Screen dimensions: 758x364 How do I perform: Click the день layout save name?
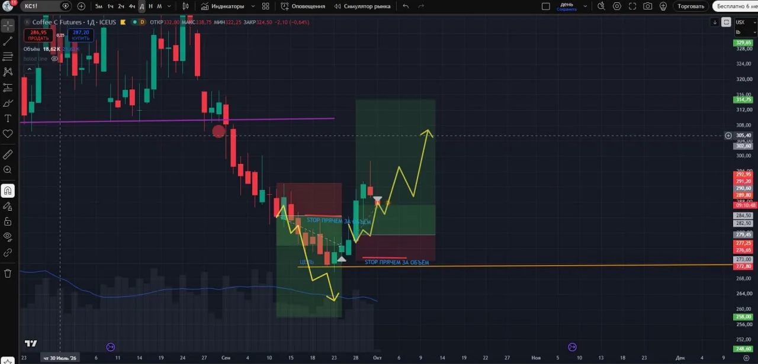567,6
